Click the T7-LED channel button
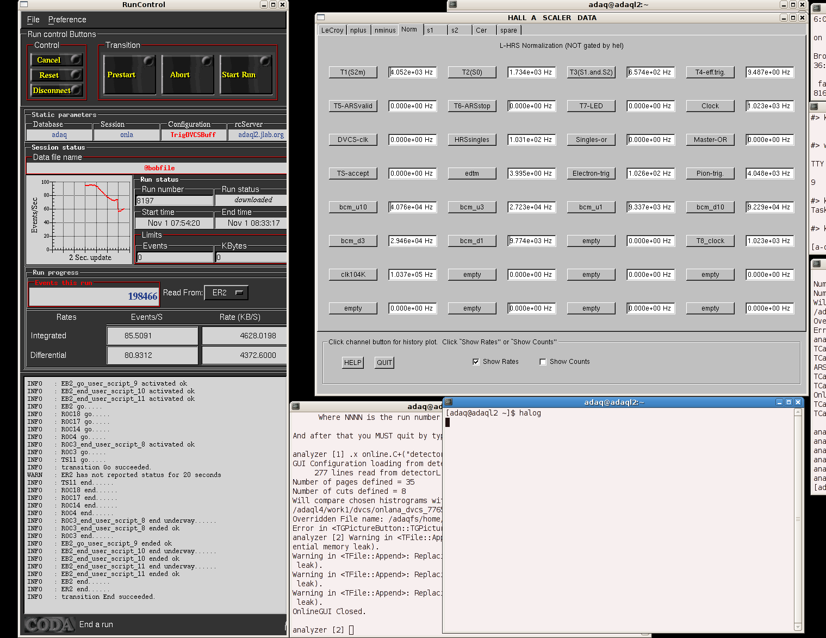The width and height of the screenshot is (826, 638). 591,106
